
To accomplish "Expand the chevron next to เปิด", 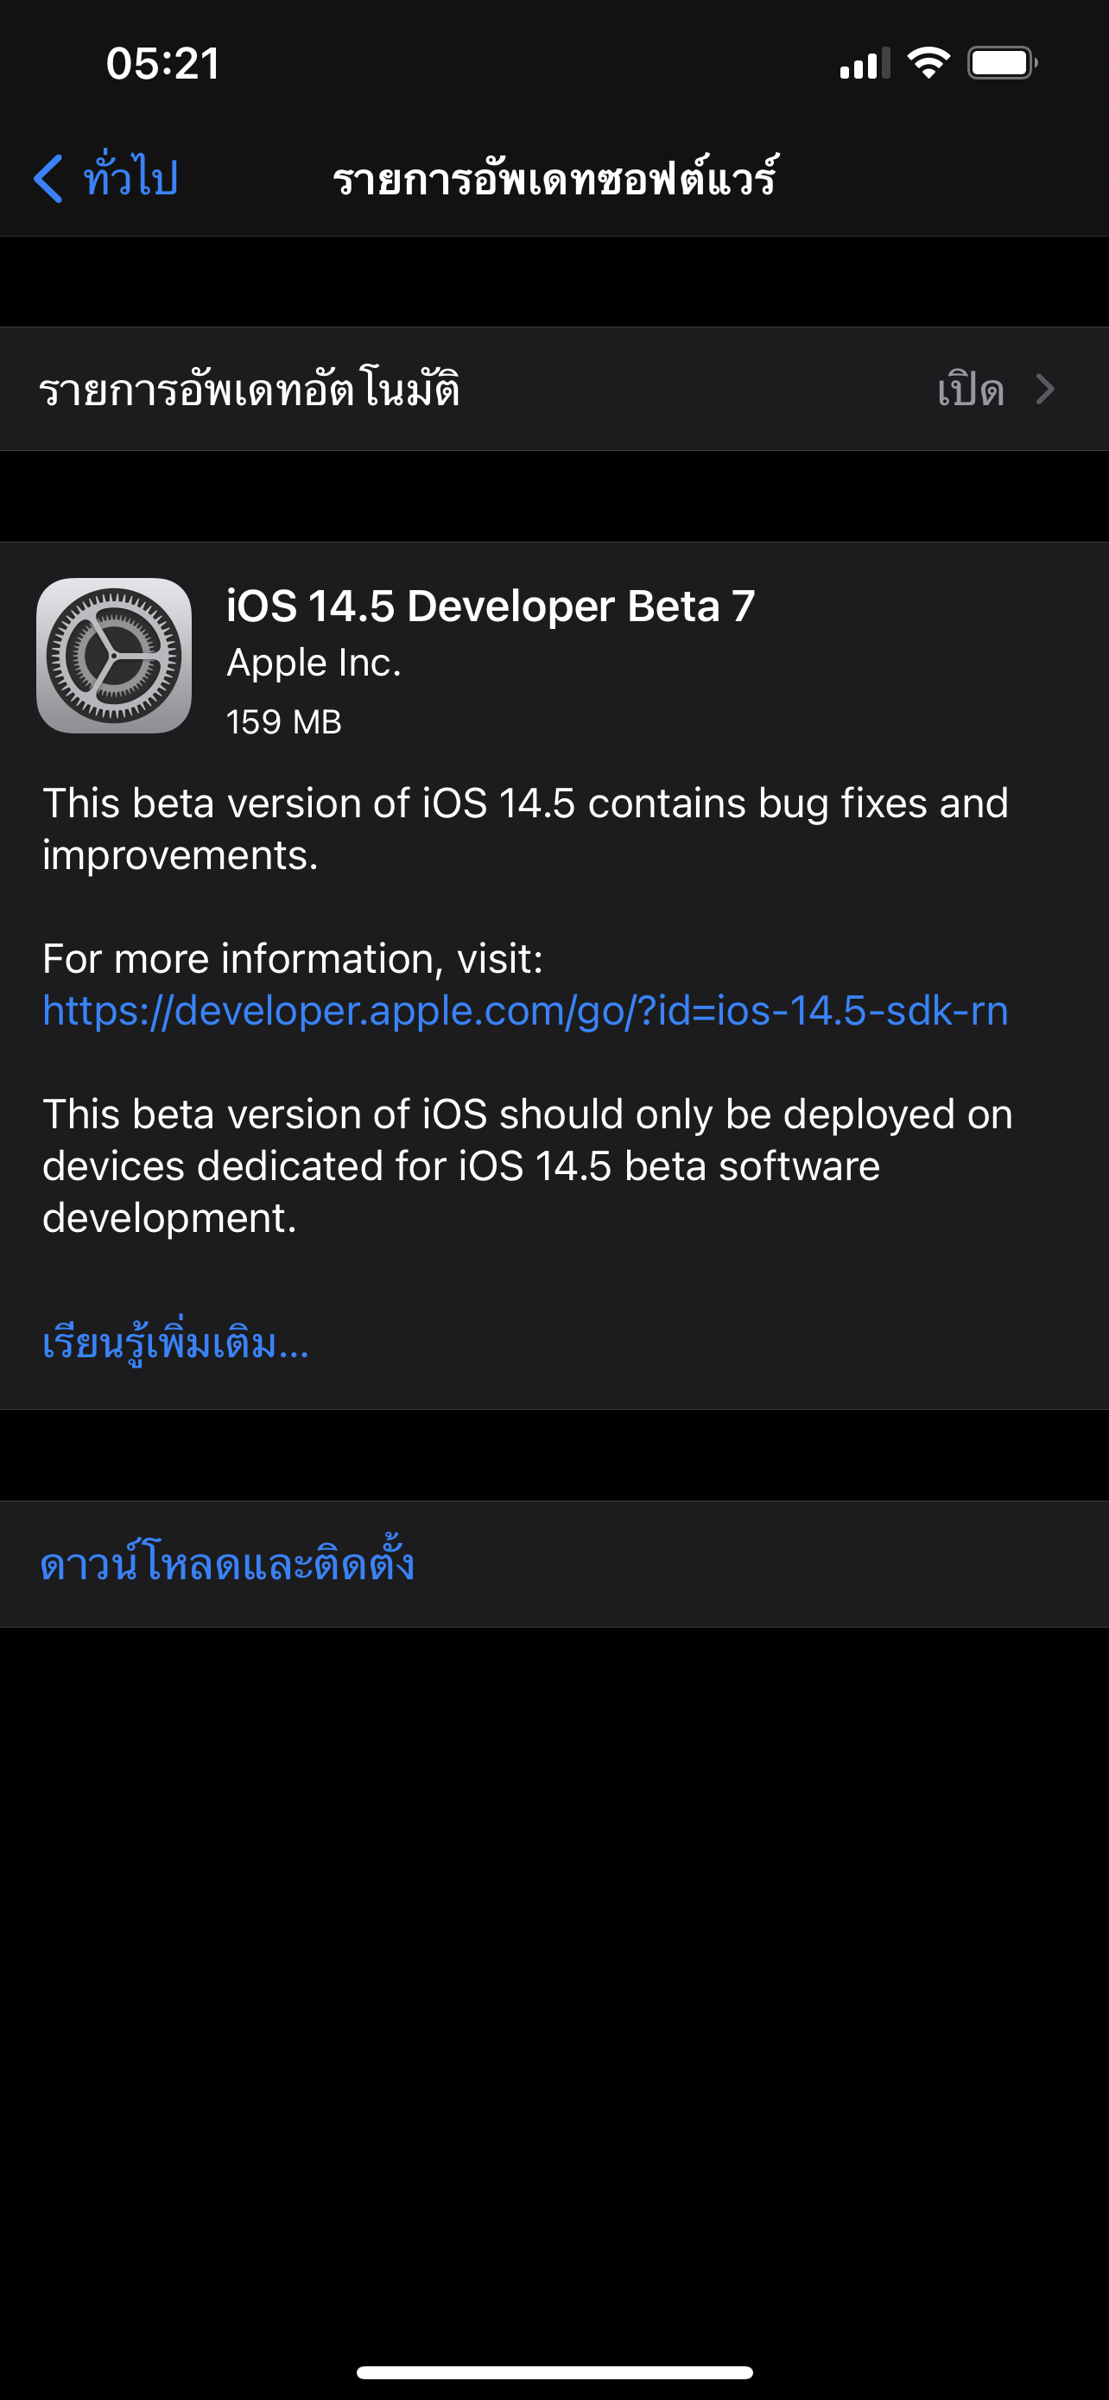I will pyautogui.click(x=1046, y=390).
